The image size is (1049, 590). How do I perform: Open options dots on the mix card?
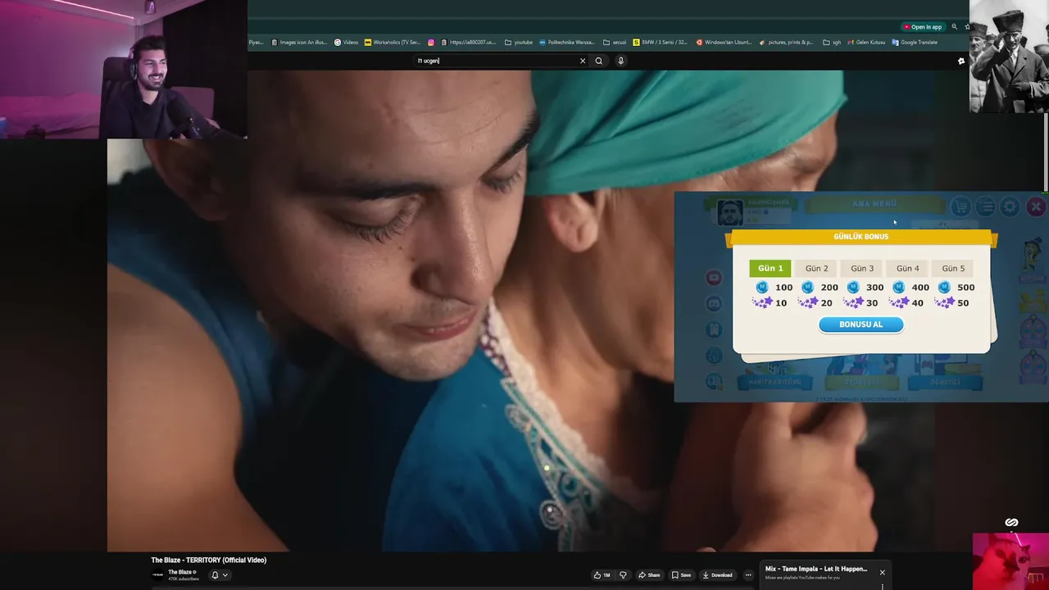[883, 586]
